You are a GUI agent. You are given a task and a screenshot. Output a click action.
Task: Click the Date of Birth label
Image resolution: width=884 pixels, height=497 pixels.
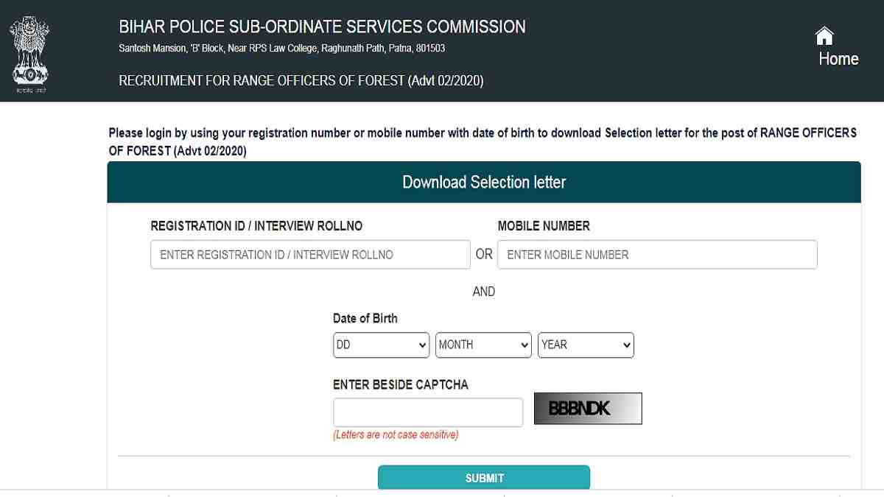click(x=365, y=319)
